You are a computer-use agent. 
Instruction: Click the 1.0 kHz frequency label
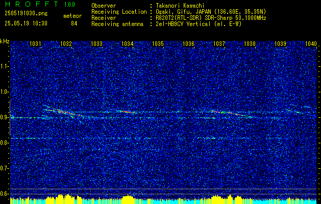4,92
